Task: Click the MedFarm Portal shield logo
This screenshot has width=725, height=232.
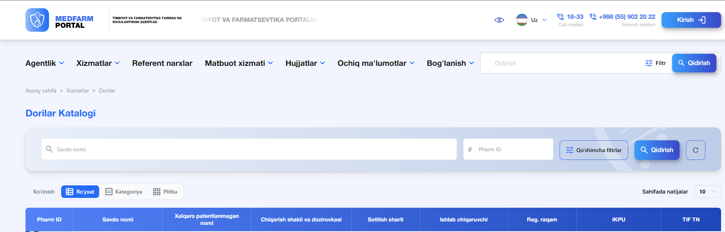Action: [x=37, y=20]
